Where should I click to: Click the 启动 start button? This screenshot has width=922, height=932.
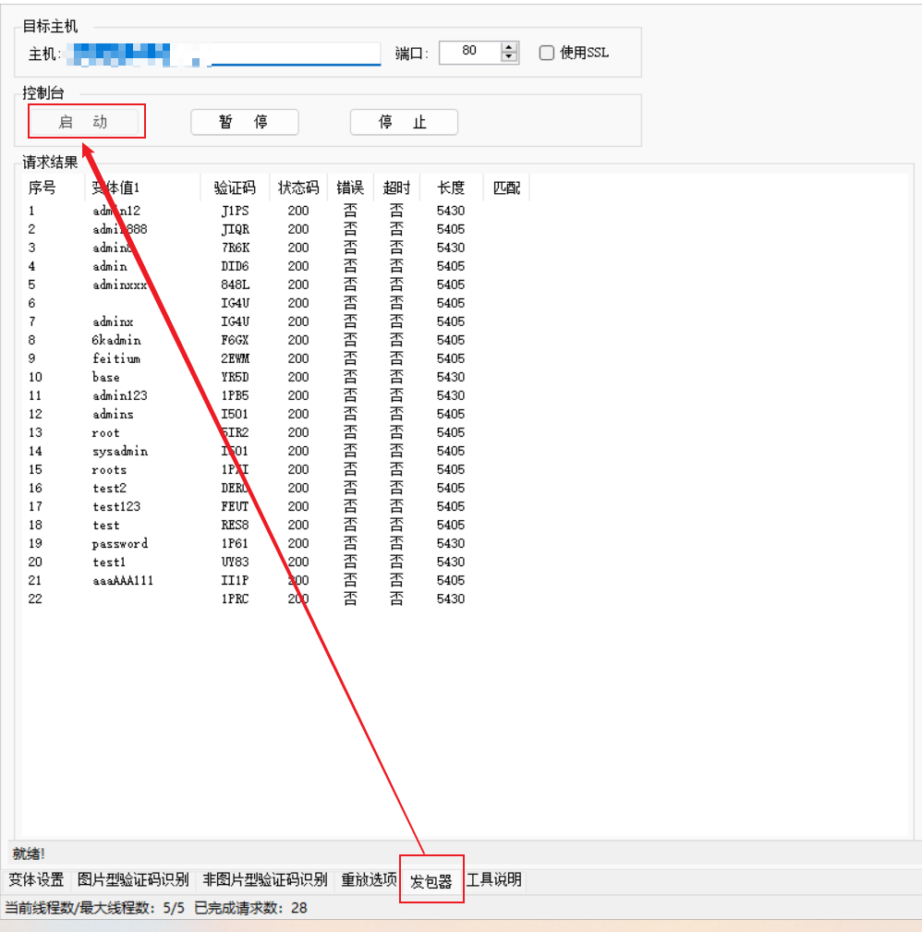pyautogui.click(x=83, y=122)
